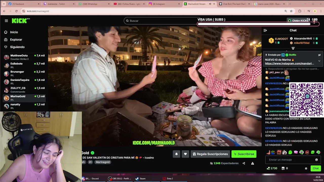Open the chat shop icon
Viewport: 324px width, 182px height.
283,168
